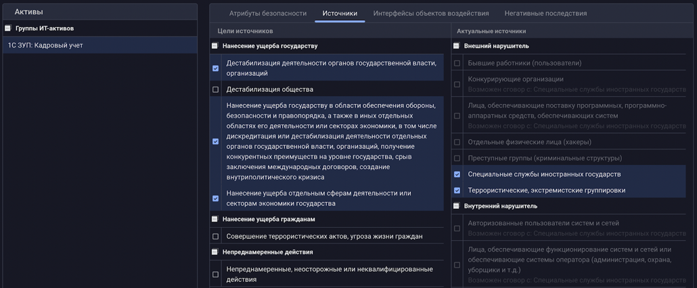
Task: Open the Негативные последствия tab
Action: (545, 14)
